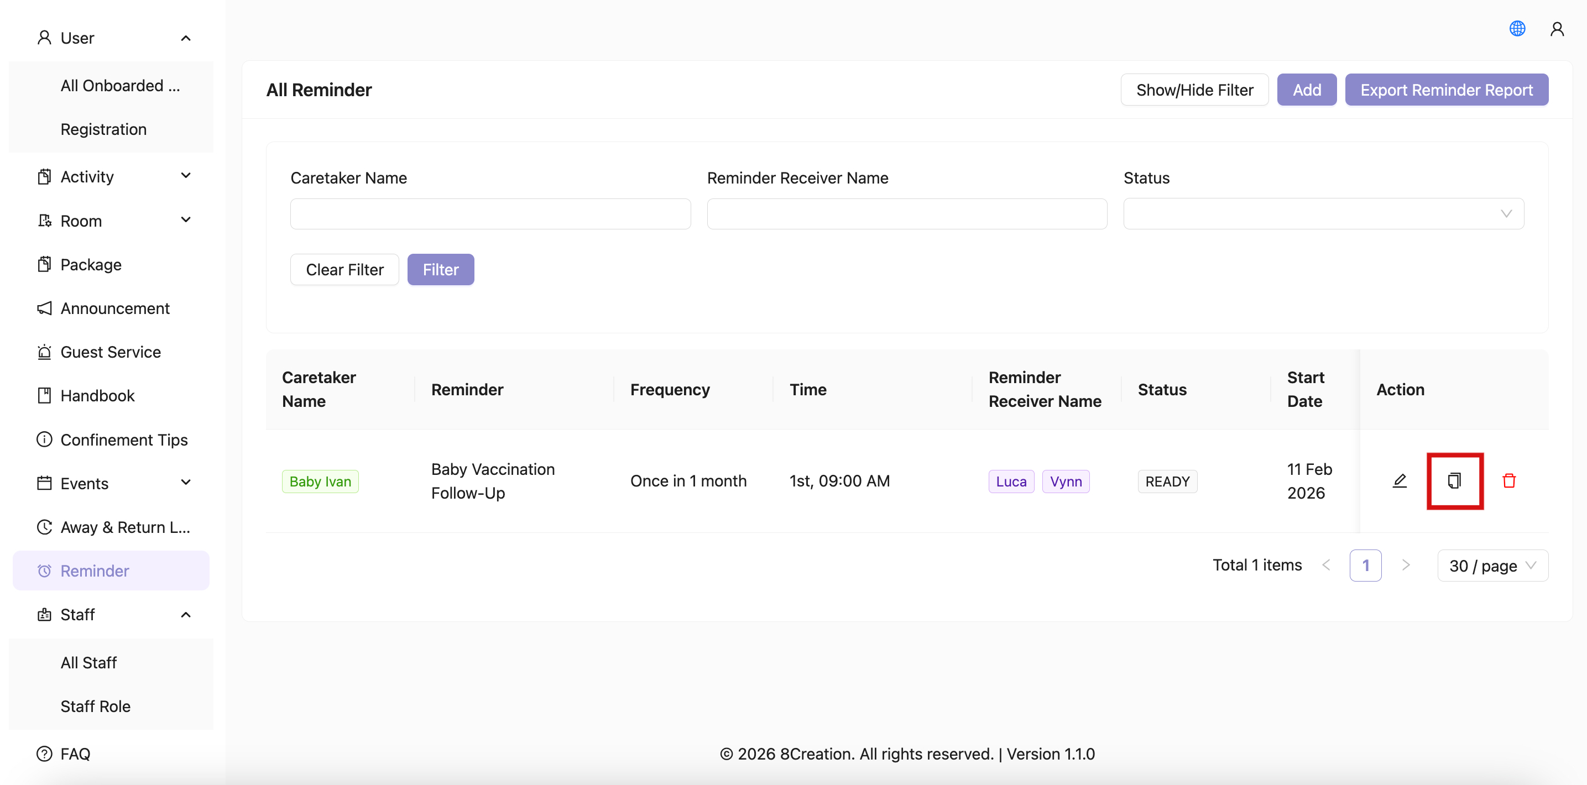Click the pencil edit icon for Baby Ivan
Image resolution: width=1587 pixels, height=785 pixels.
click(1399, 481)
